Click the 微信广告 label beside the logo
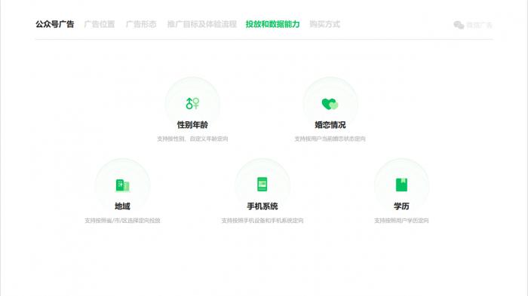Viewport: 528px width, 296px height. (x=479, y=25)
